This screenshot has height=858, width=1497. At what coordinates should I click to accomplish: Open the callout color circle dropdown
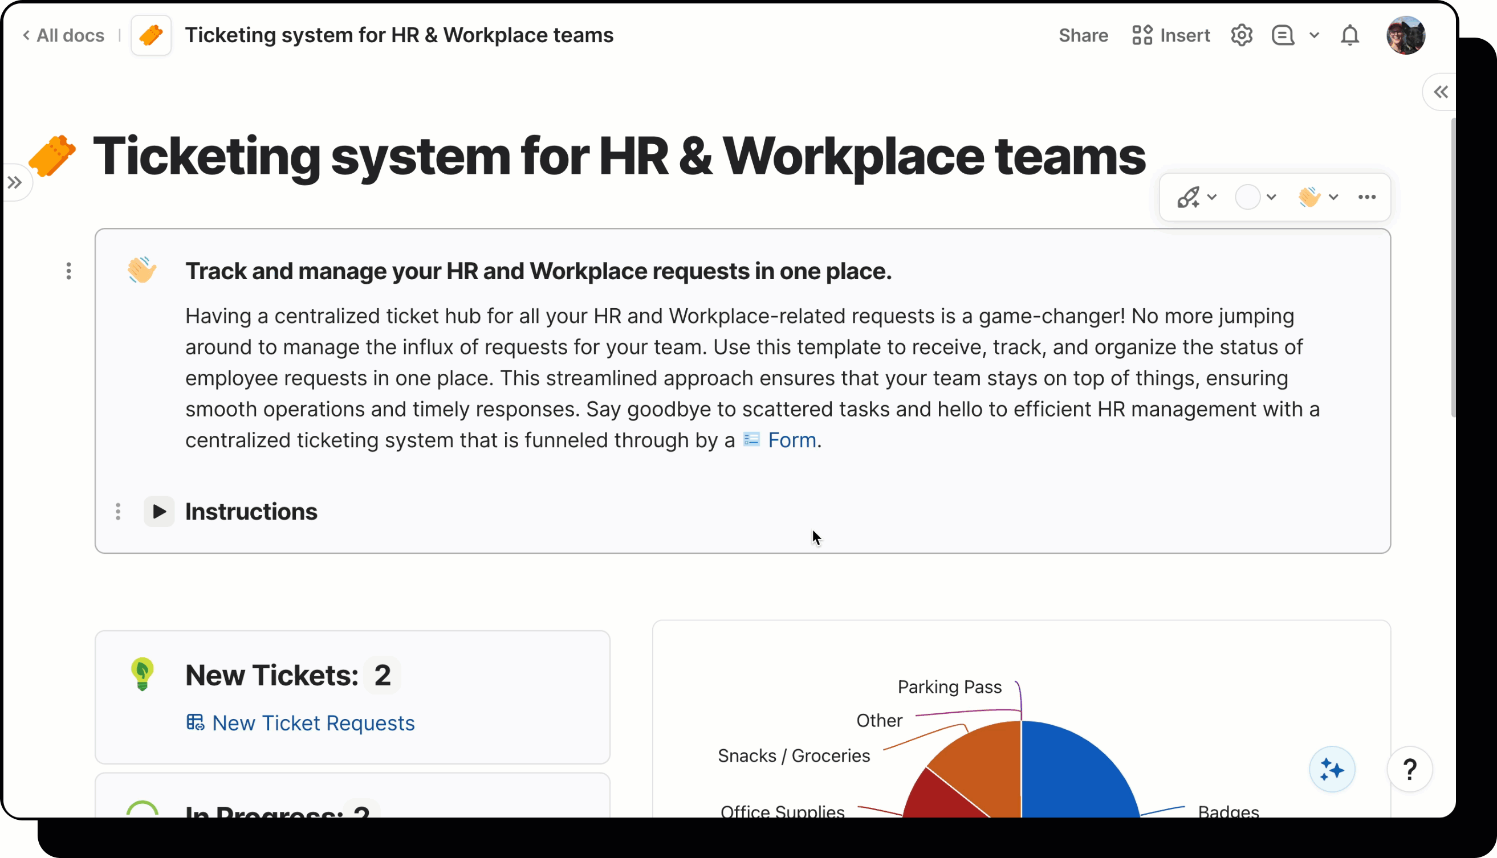pyautogui.click(x=1255, y=197)
